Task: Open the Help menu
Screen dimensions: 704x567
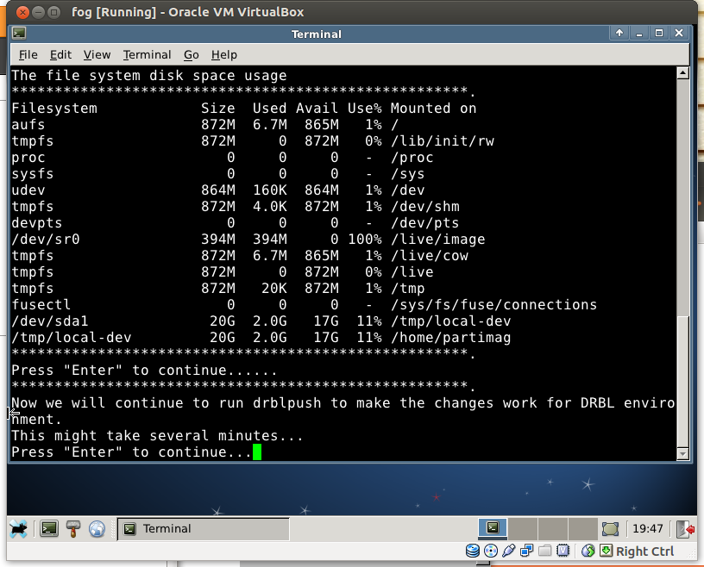Action: click(x=223, y=54)
